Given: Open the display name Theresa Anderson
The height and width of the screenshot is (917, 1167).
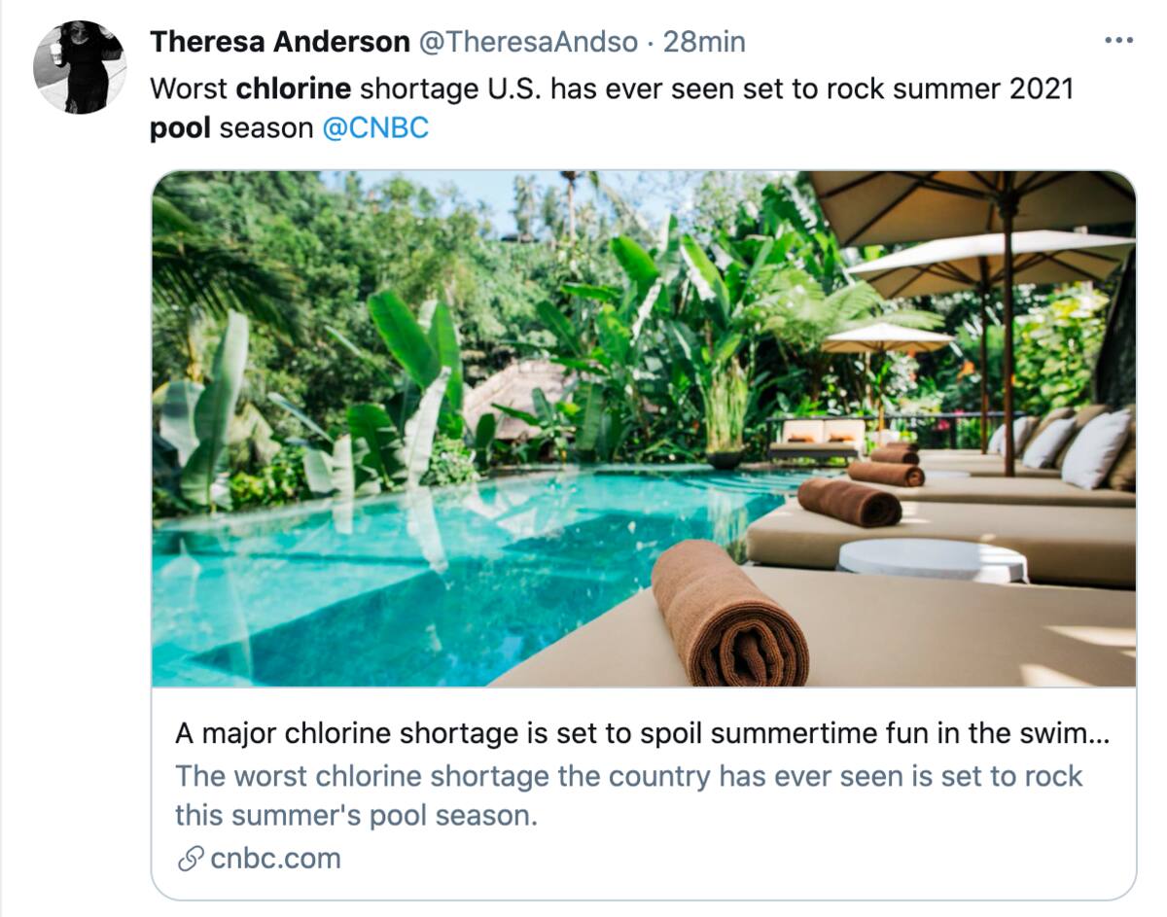Looking at the screenshot, I should [x=280, y=42].
